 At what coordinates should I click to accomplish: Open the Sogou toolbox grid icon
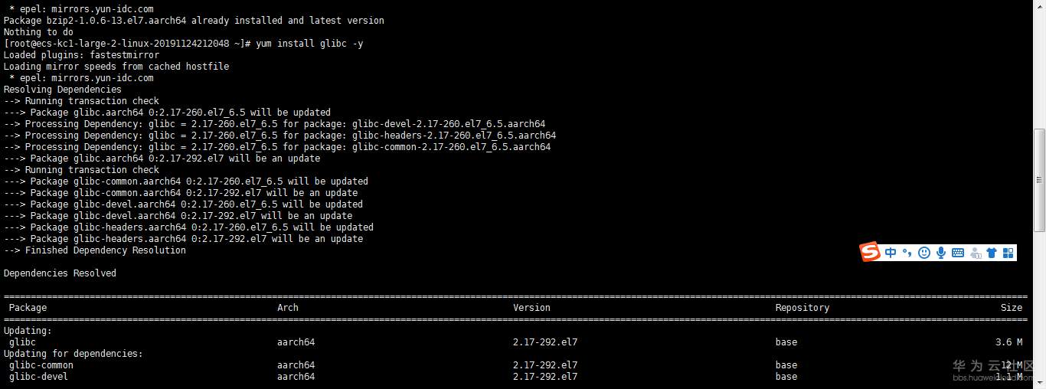click(1008, 253)
